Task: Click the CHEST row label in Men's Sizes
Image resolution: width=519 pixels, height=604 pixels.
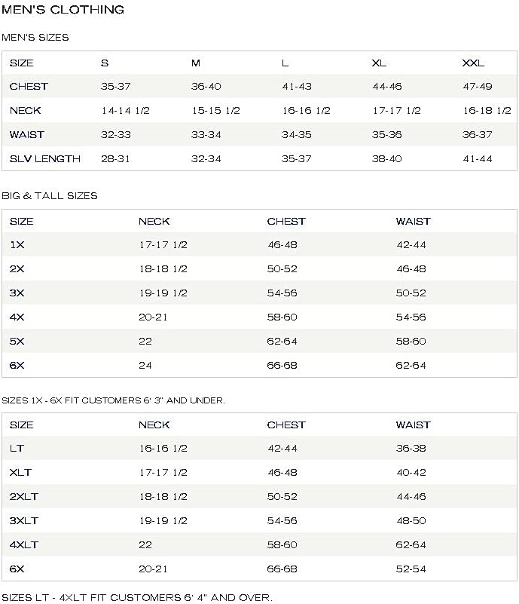Action: click(29, 86)
